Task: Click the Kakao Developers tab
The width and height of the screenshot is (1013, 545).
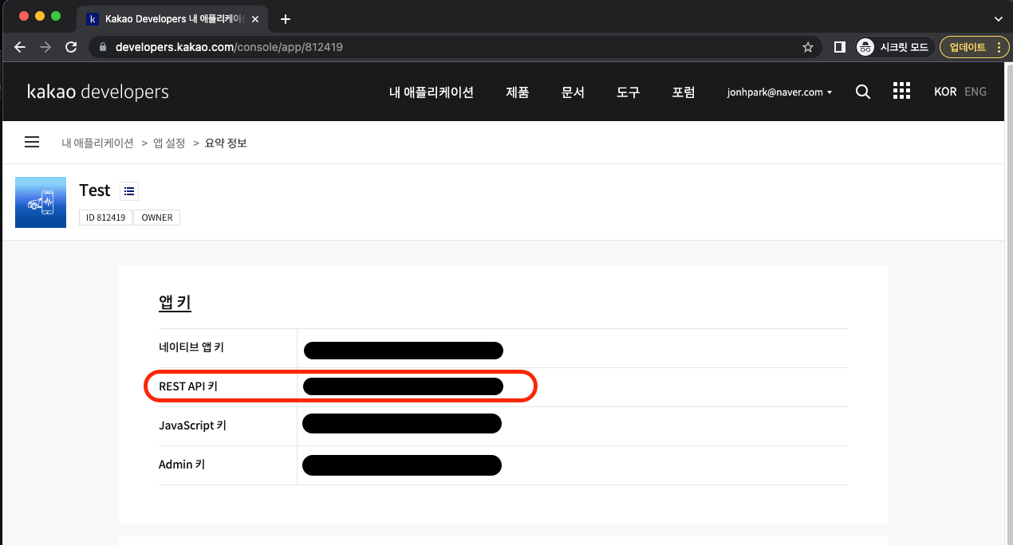Action: pyautogui.click(x=173, y=19)
